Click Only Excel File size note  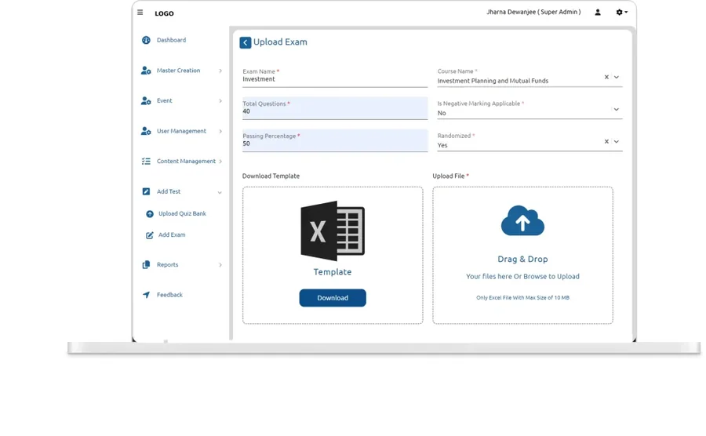coord(522,298)
